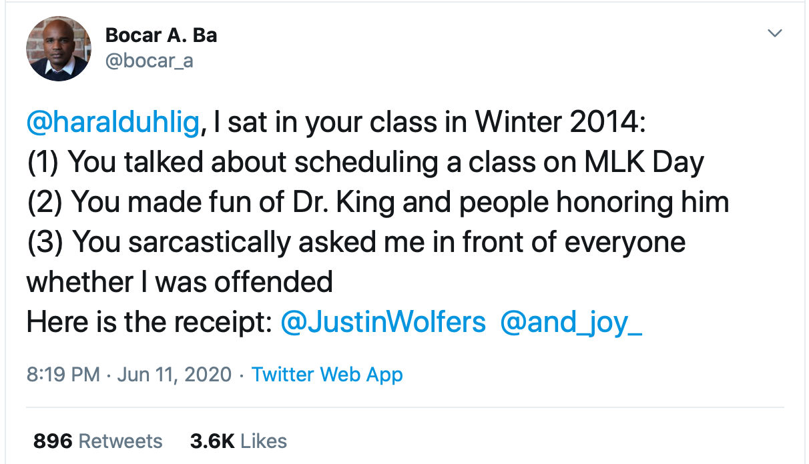Click the @and_joy_ mention
This screenshot has width=809, height=464.
570,323
